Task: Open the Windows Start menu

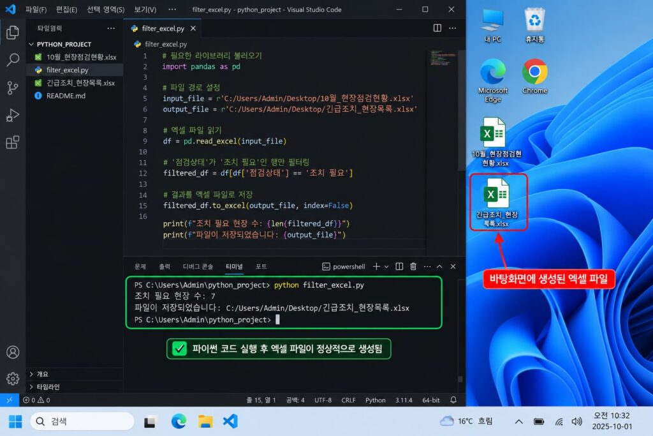Action: coord(15,421)
